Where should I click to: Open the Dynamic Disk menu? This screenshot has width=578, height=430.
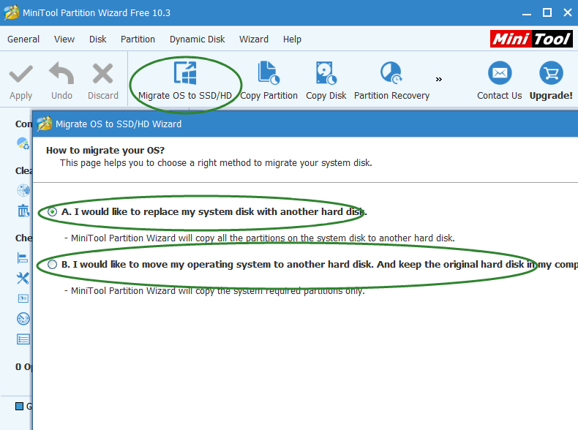pyautogui.click(x=198, y=39)
